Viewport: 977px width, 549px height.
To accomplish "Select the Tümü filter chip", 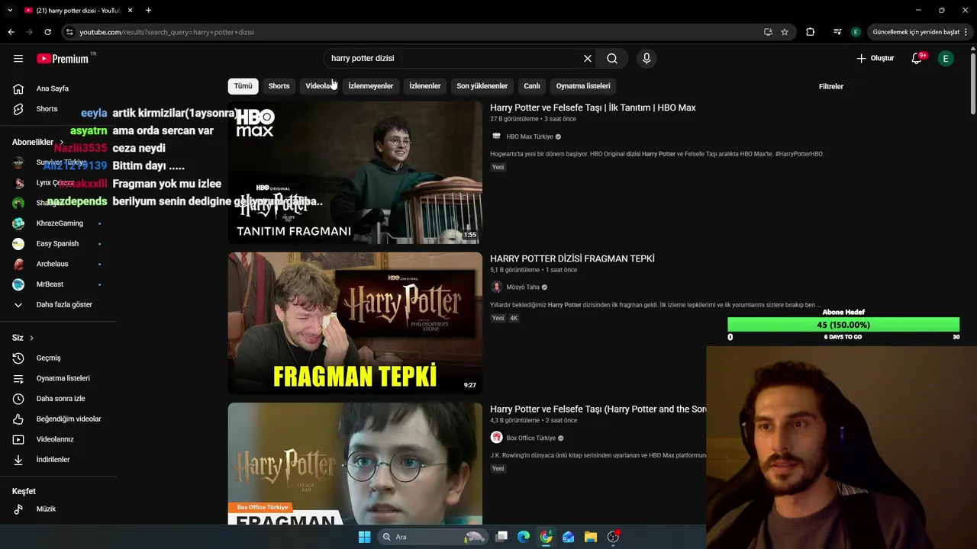I will 243,86.
